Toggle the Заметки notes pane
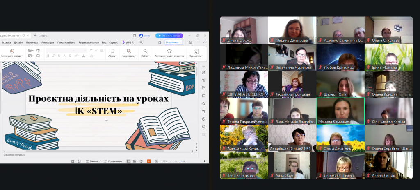 point(92,161)
